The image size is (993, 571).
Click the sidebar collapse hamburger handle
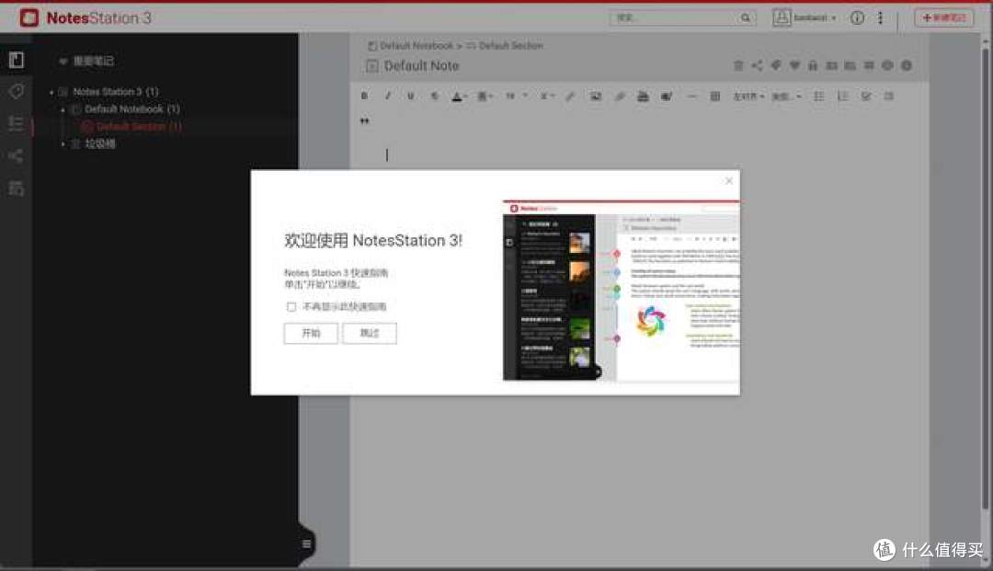pos(306,543)
